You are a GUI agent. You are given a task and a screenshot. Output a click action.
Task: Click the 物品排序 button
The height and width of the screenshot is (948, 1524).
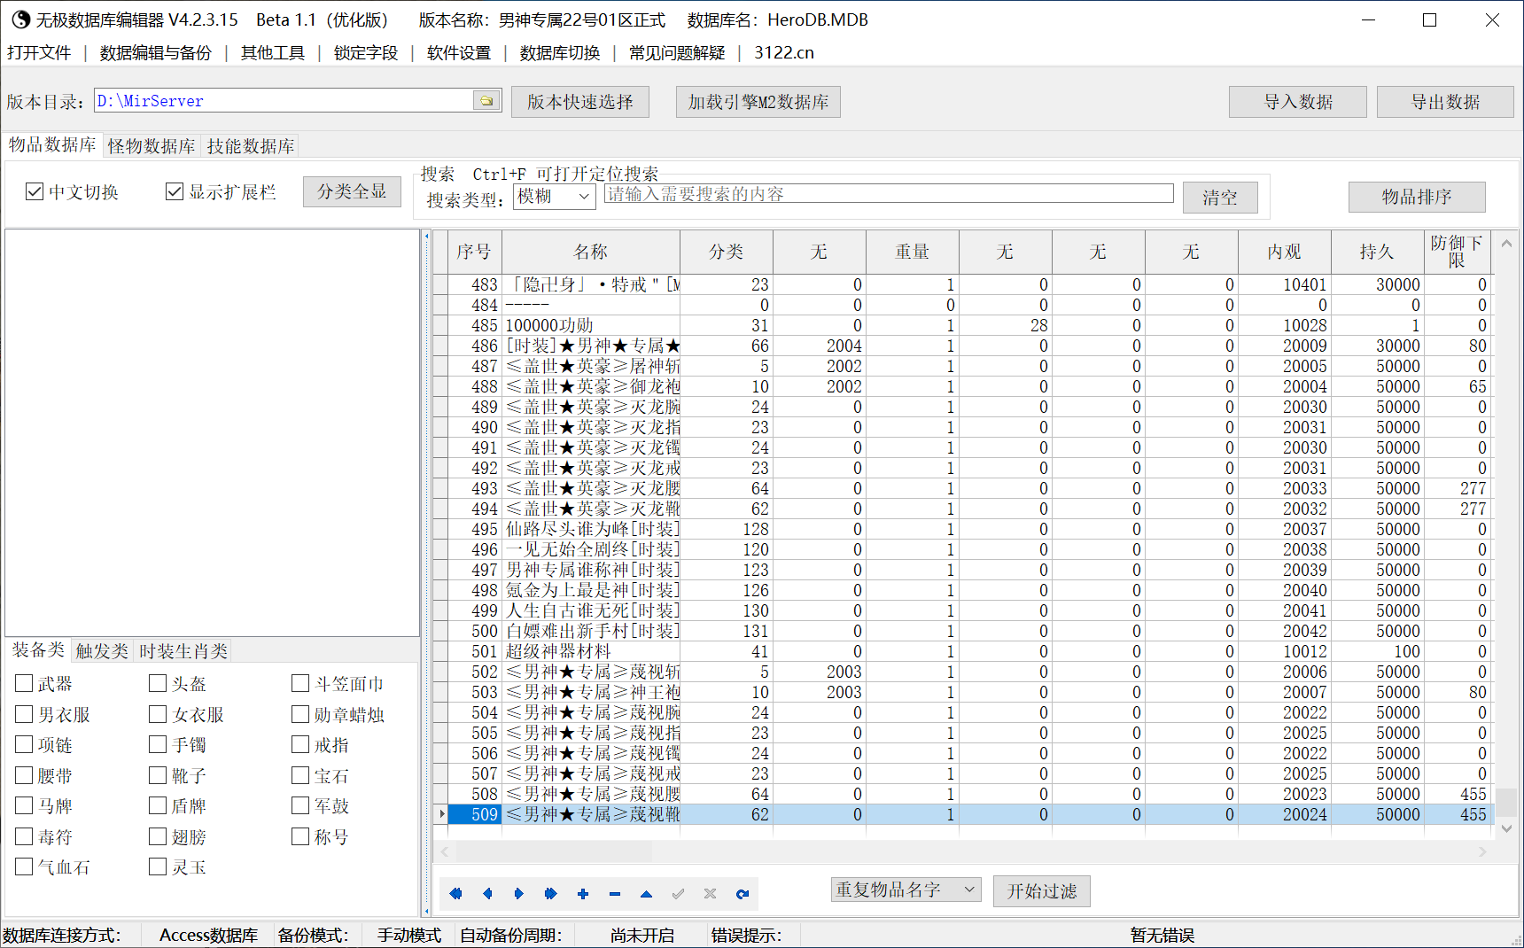coord(1417,197)
